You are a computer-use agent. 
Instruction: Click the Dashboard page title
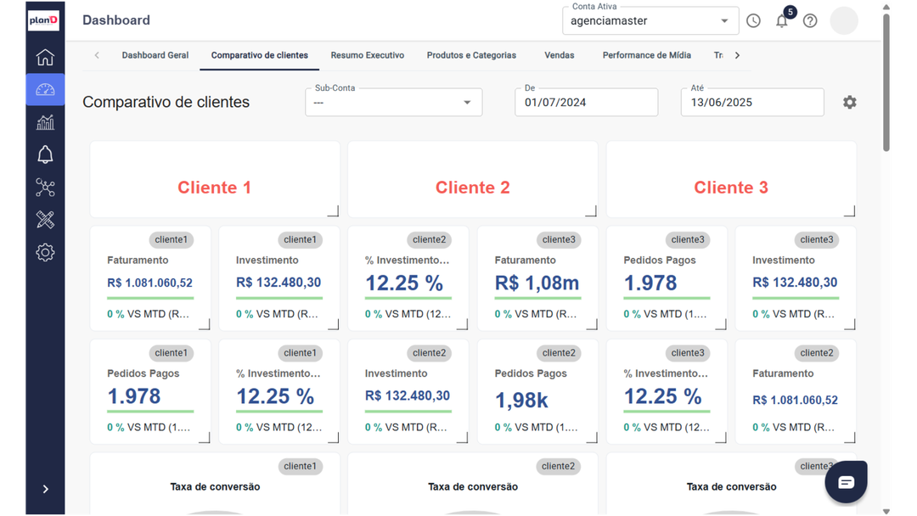click(x=116, y=20)
